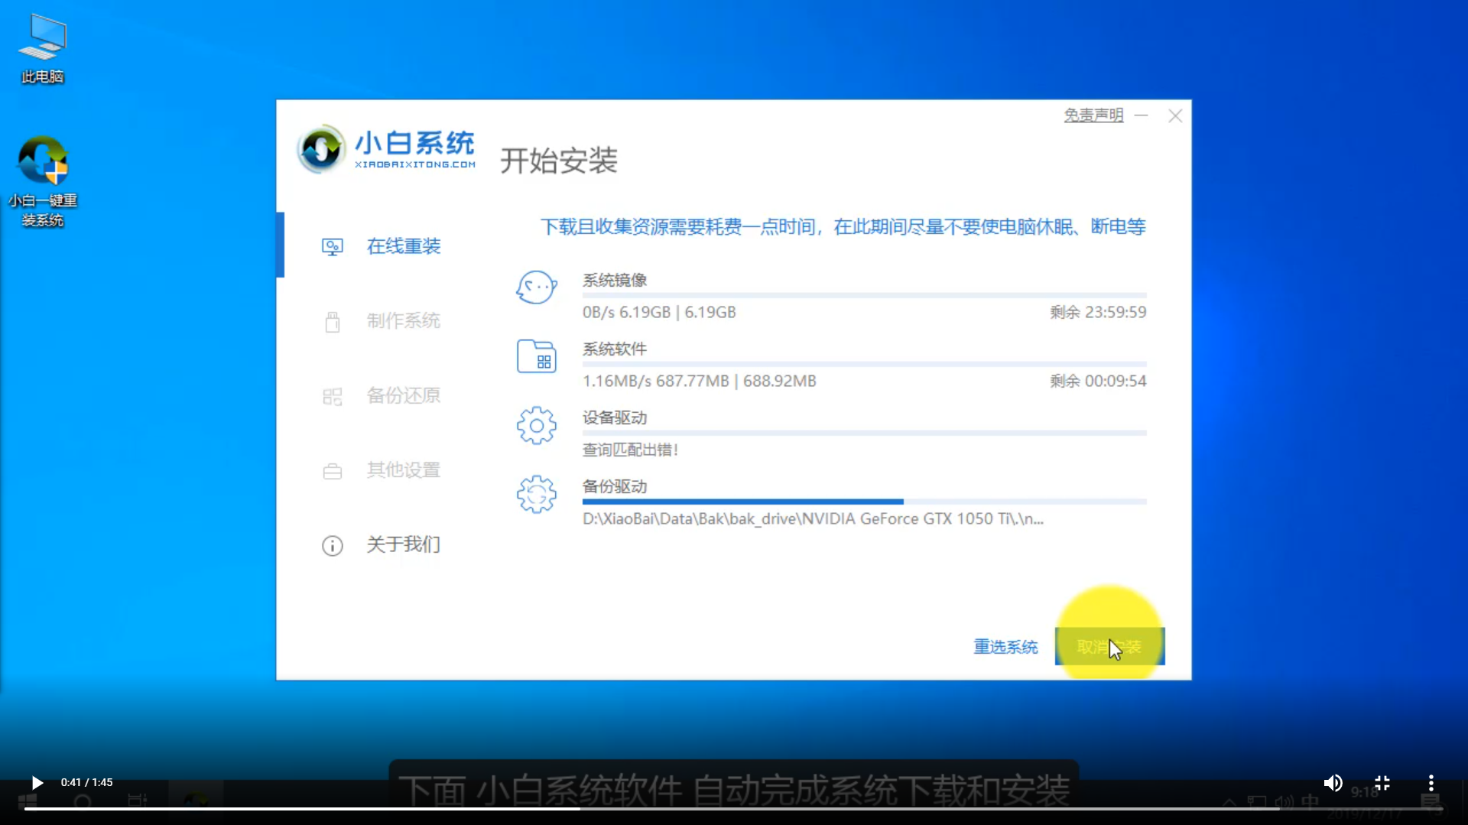Open the 此电脑 desktop icon
This screenshot has width=1468, height=825.
click(x=43, y=47)
